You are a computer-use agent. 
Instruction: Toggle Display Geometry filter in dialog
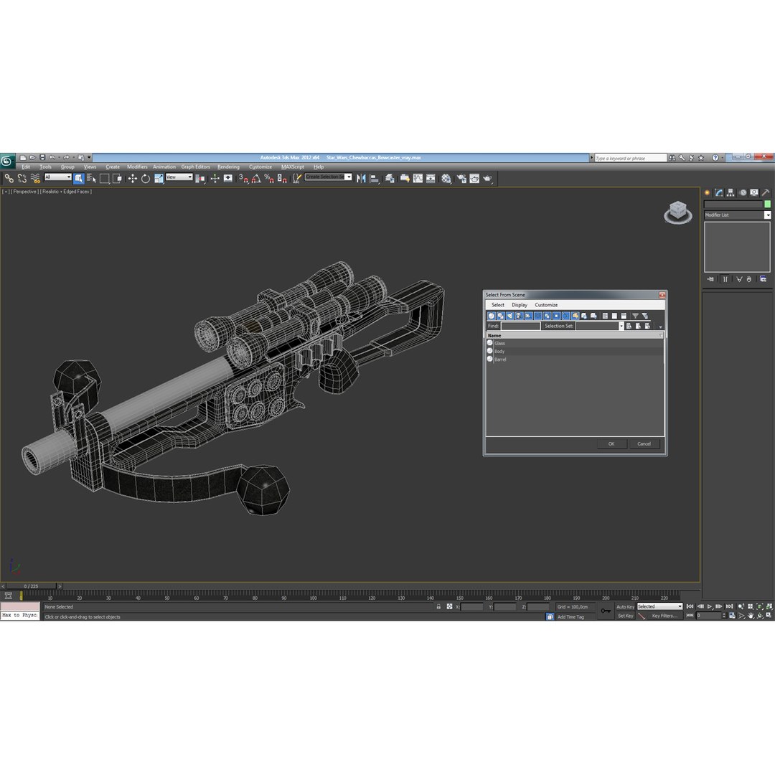click(492, 315)
